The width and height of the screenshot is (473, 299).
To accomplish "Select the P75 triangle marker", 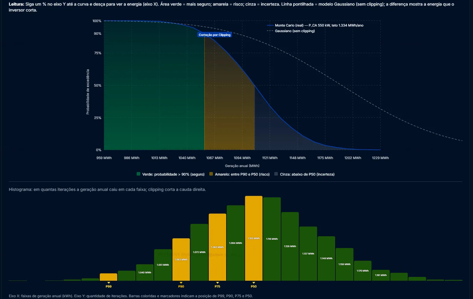I will 217,283.
